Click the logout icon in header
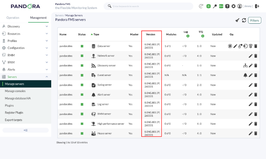This screenshot has width=266, height=159. tap(257, 6)
